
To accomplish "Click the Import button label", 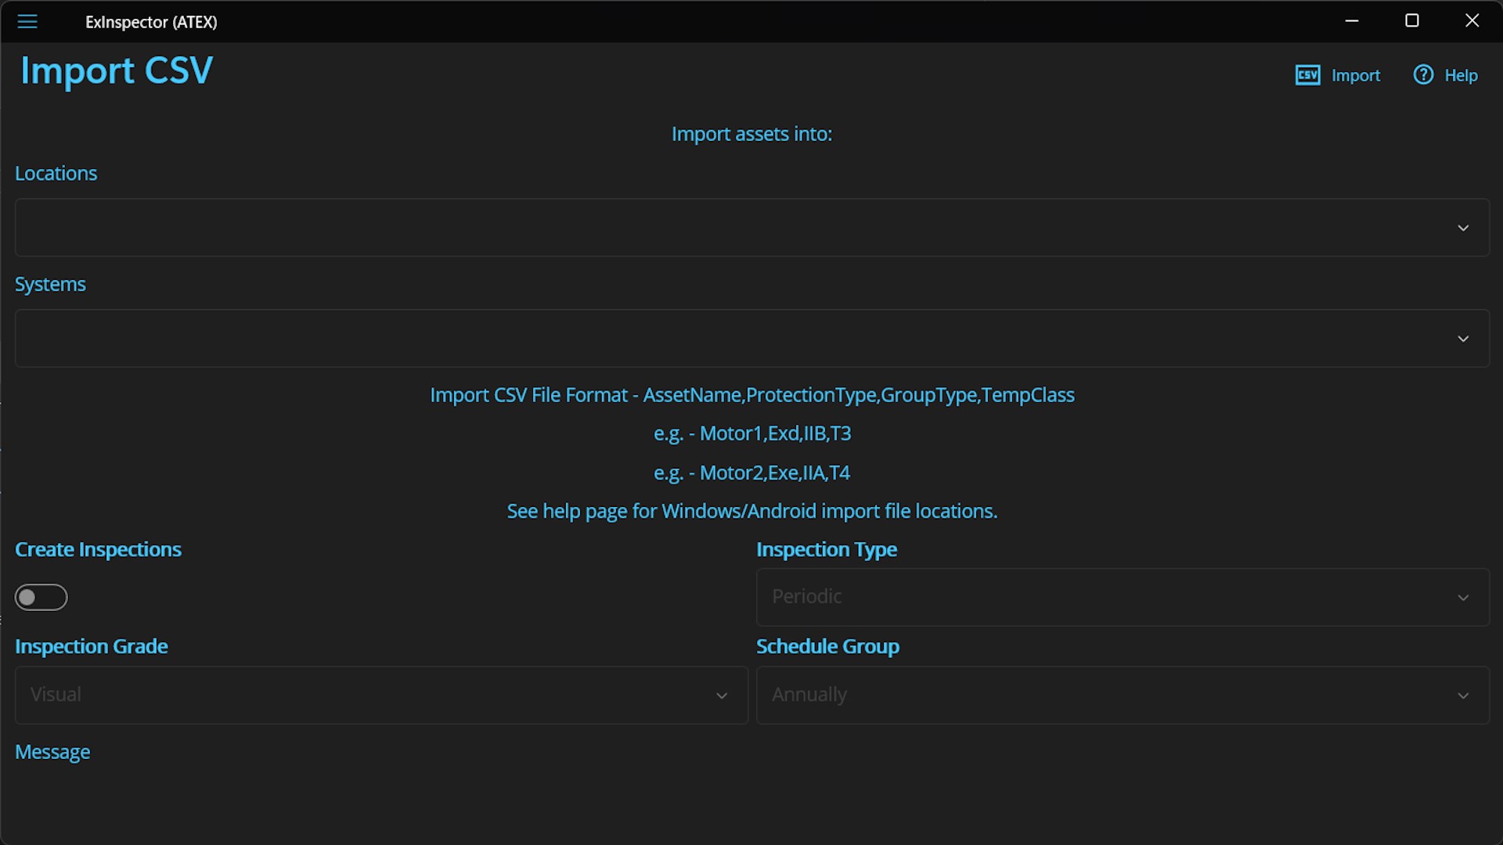I will [1355, 75].
